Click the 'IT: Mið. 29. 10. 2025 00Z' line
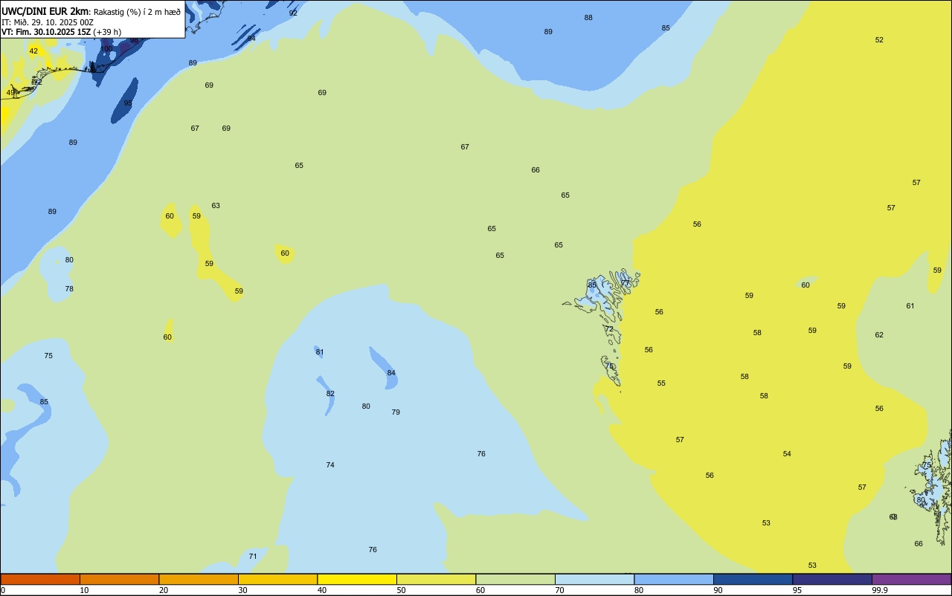The image size is (952, 596). (x=47, y=22)
